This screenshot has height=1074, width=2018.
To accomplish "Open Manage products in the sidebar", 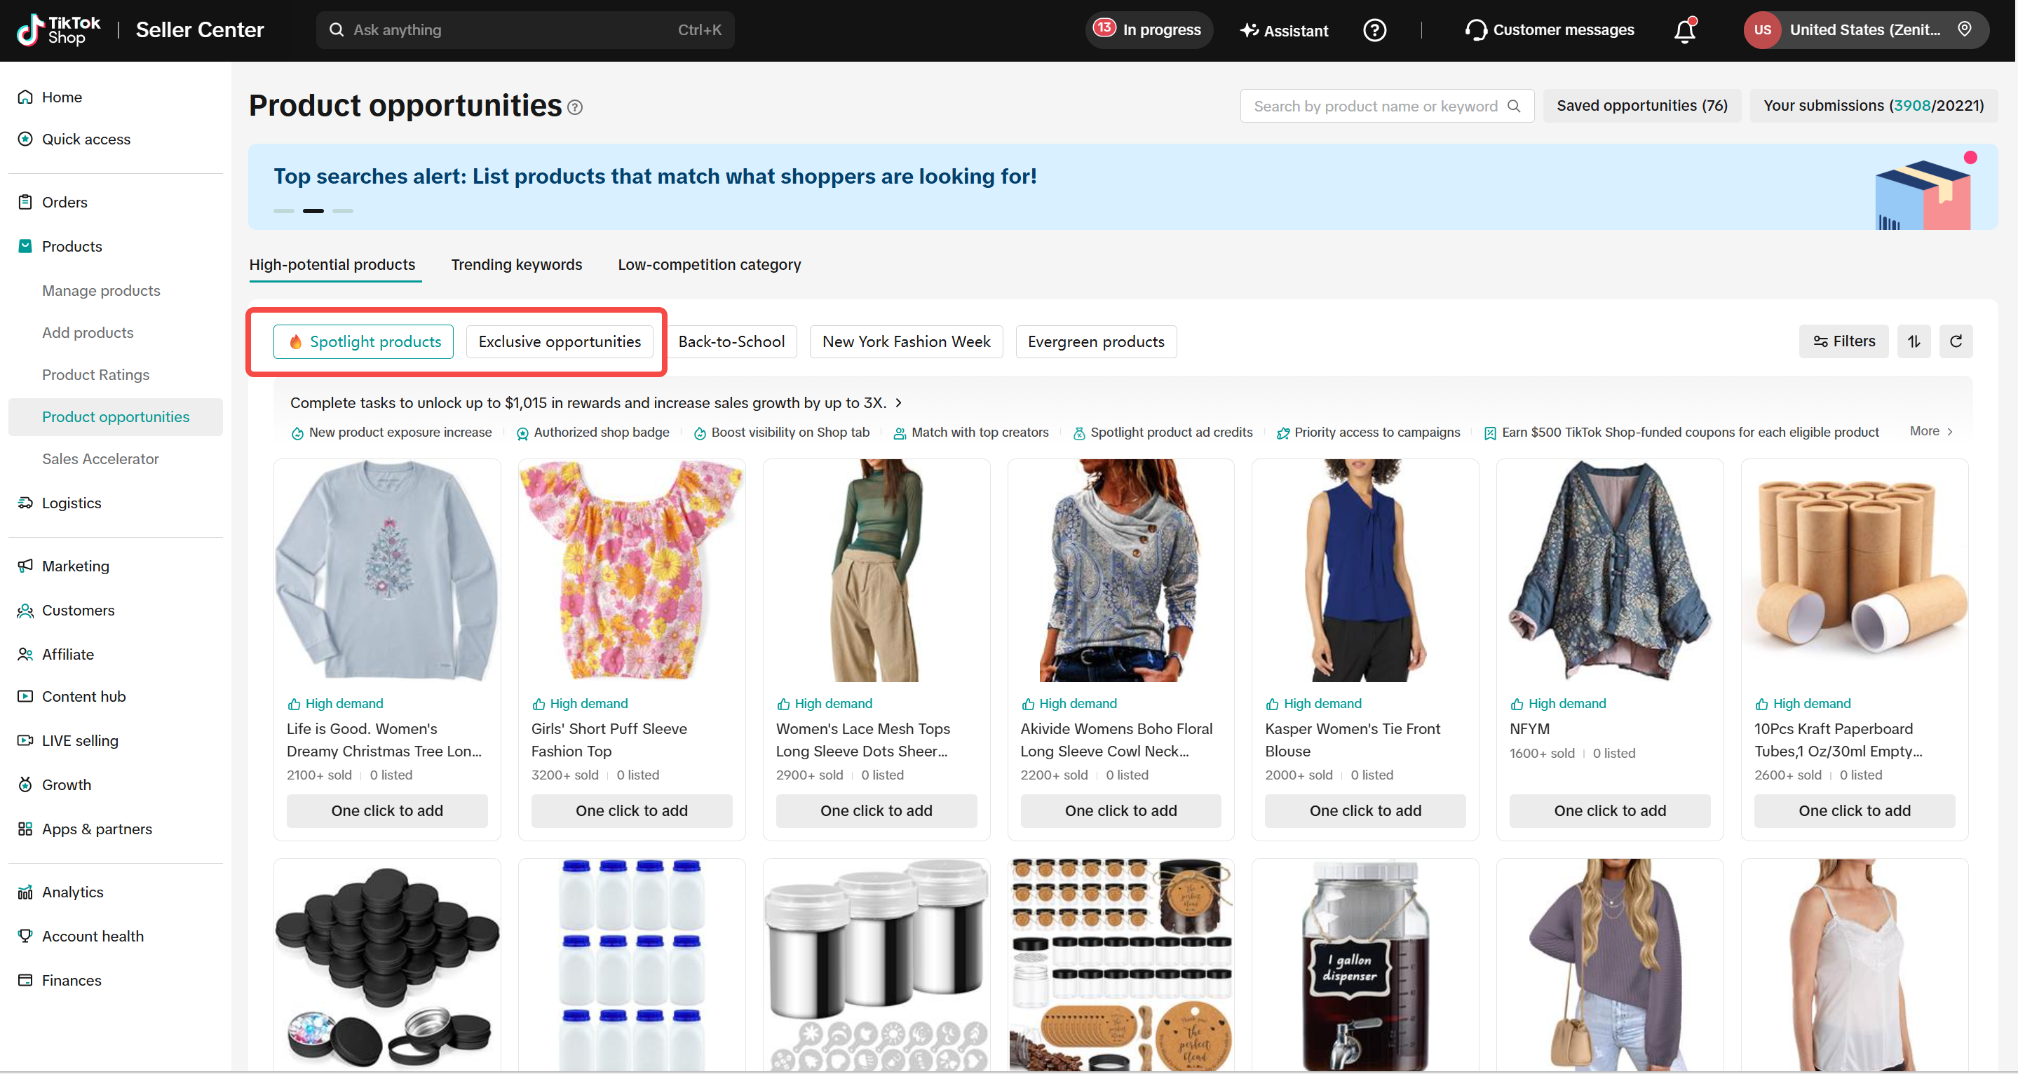I will (x=101, y=291).
